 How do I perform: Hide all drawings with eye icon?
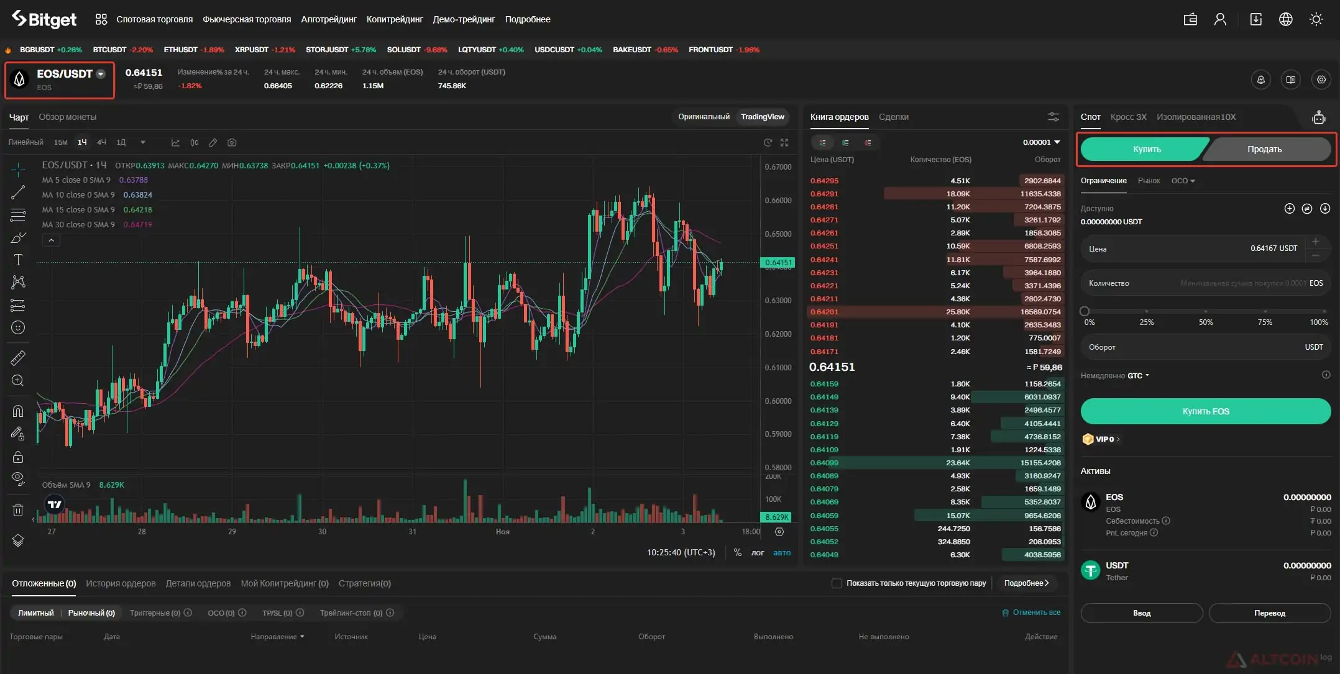pos(18,479)
